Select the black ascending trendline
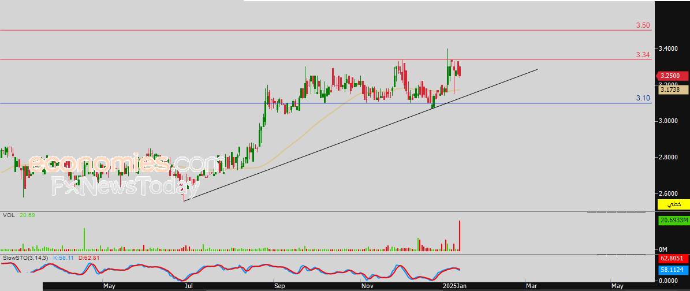Screen dimensions: 690x291 pos(361,135)
